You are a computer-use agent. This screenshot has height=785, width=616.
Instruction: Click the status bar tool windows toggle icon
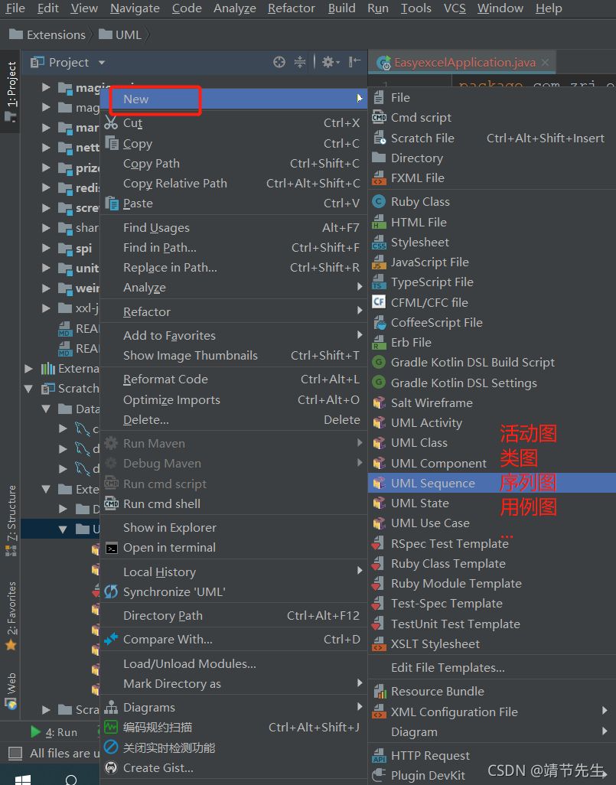[15, 753]
